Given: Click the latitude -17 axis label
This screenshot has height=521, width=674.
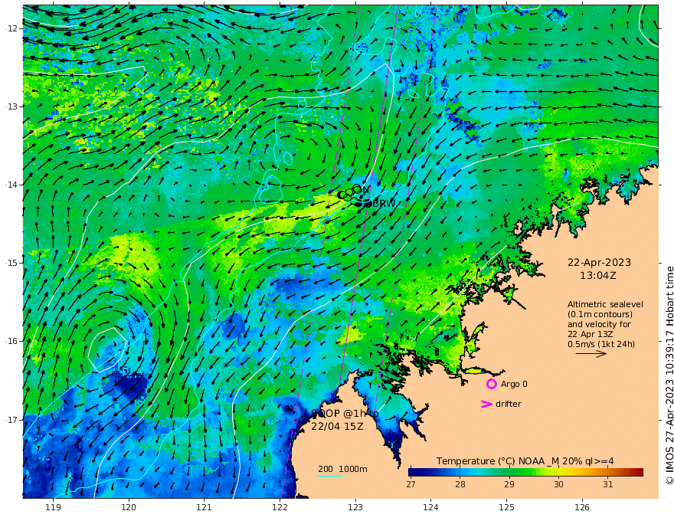Looking at the screenshot, I should [x=12, y=420].
